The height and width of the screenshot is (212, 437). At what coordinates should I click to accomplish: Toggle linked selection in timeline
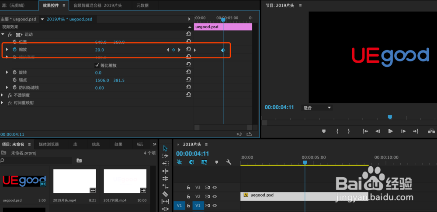(204, 162)
